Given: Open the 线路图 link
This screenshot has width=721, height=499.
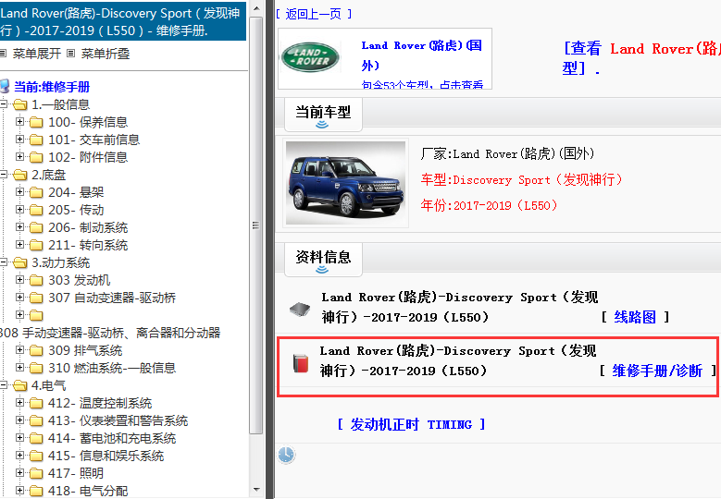Looking at the screenshot, I should pyautogui.click(x=635, y=317).
